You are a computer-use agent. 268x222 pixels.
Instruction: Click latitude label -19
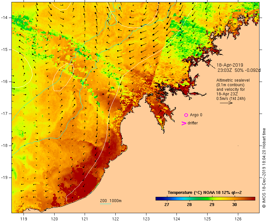pos(4,178)
